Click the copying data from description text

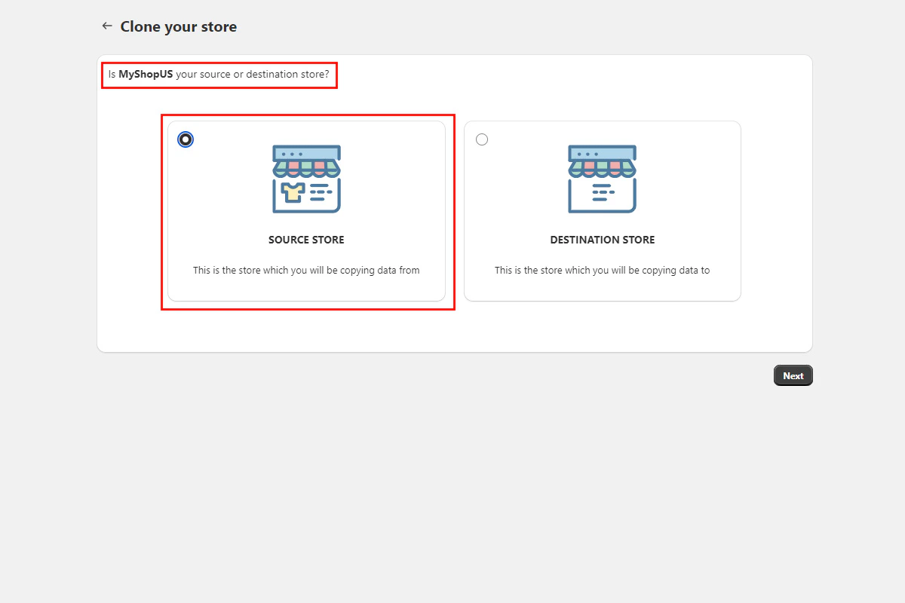(306, 270)
